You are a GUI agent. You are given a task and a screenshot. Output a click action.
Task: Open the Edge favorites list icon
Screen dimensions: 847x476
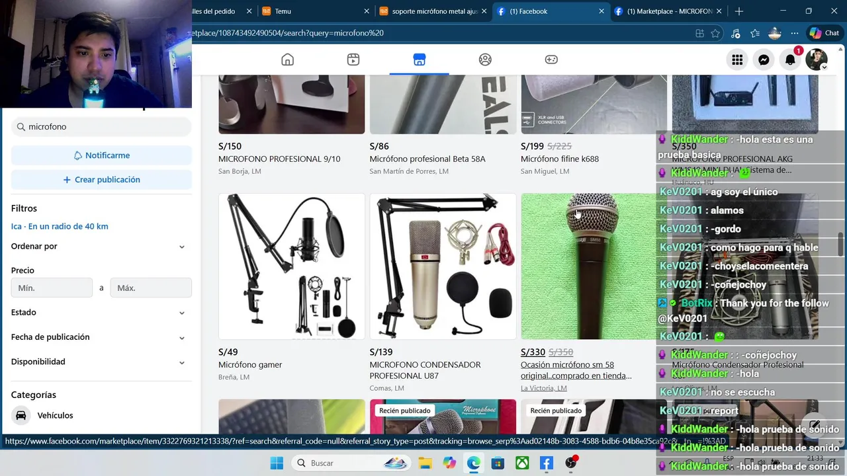click(x=755, y=33)
